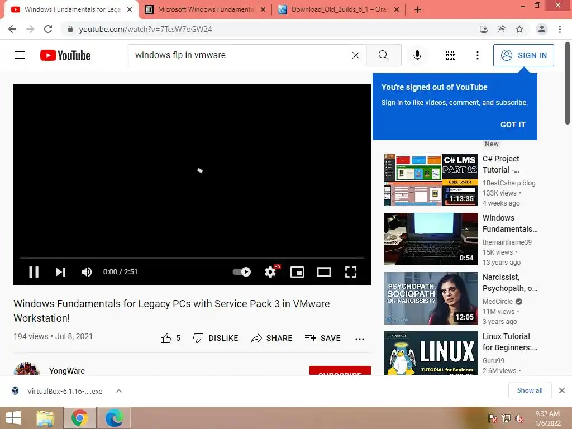
Task: Close the downloads bar
Action: click(562, 390)
